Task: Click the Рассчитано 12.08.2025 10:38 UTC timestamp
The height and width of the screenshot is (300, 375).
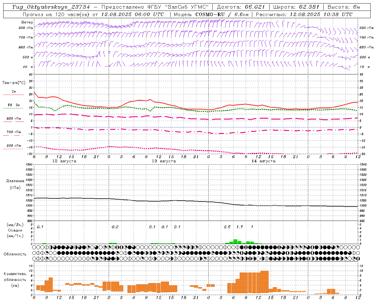Action: click(304, 14)
